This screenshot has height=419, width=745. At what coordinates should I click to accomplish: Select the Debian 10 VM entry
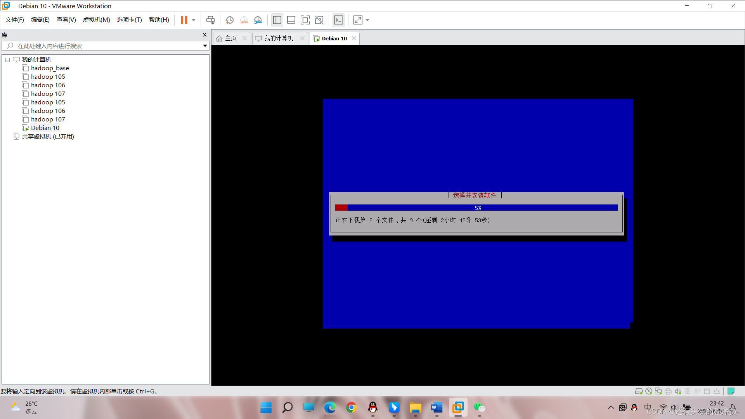[x=45, y=128]
